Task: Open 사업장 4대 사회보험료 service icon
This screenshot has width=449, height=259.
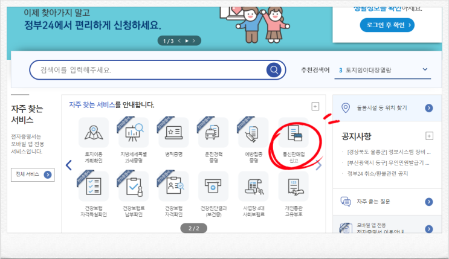Action: coord(253,187)
